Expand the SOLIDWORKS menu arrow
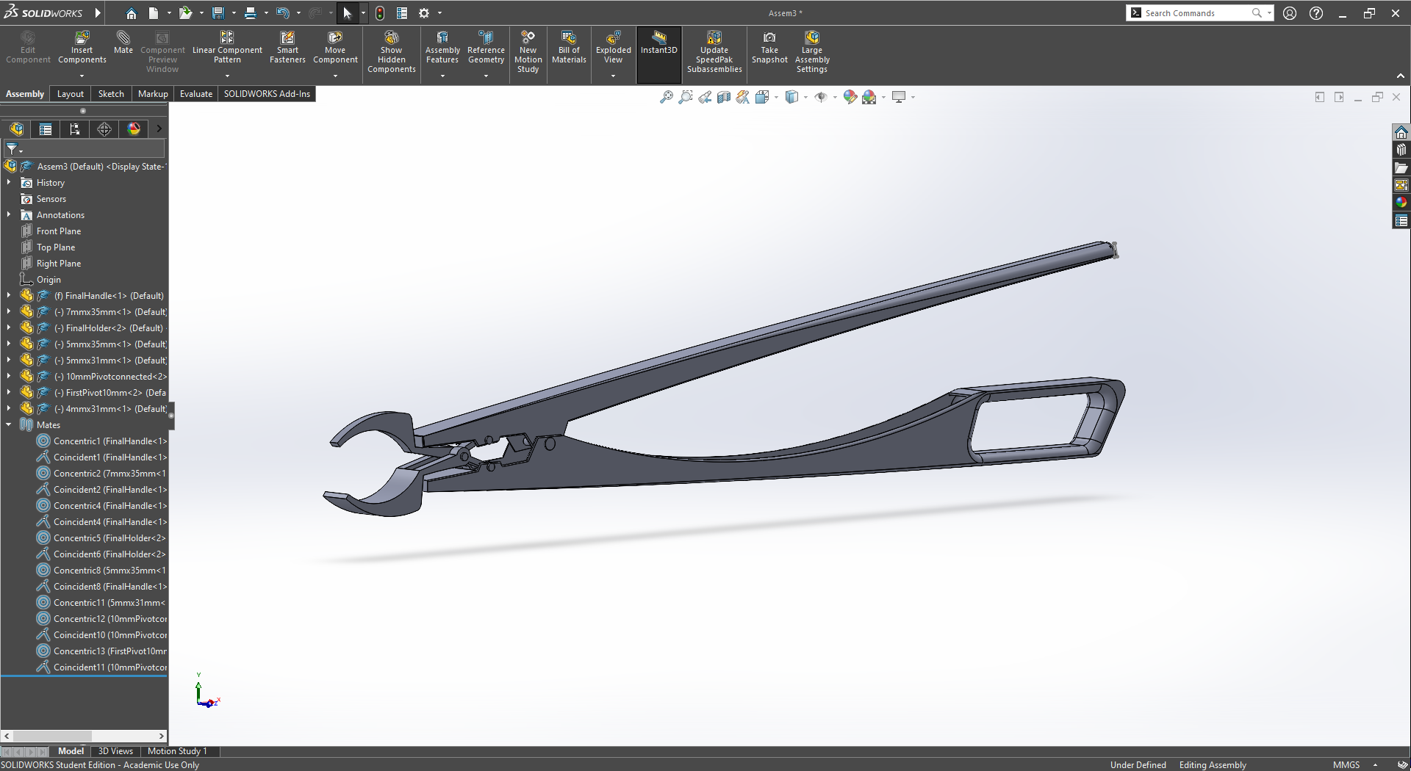The image size is (1411, 771). (98, 13)
